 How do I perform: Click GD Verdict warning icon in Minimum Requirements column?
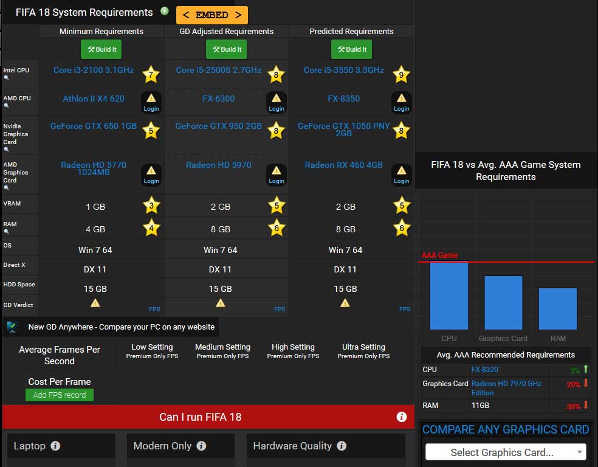[x=95, y=303]
